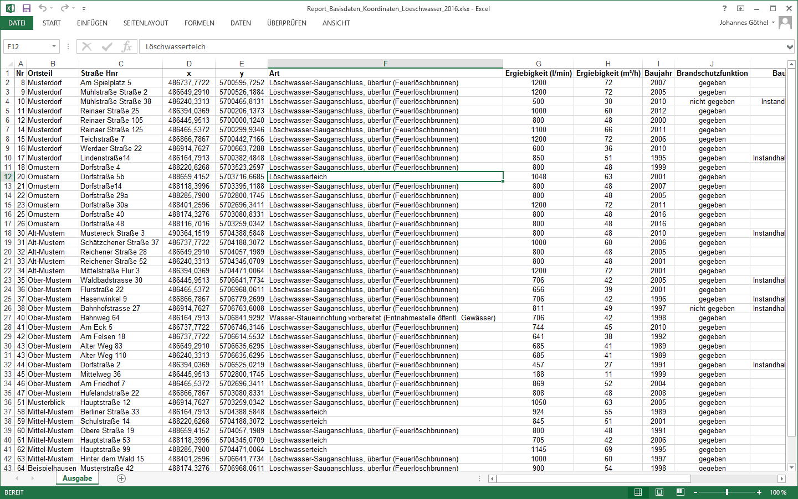The width and height of the screenshot is (798, 499).
Task: Open the Ribbon Display Options icon
Action: pyautogui.click(x=740, y=8)
